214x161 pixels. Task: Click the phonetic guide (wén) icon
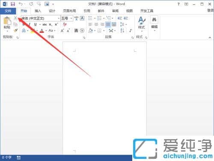click(x=76, y=18)
